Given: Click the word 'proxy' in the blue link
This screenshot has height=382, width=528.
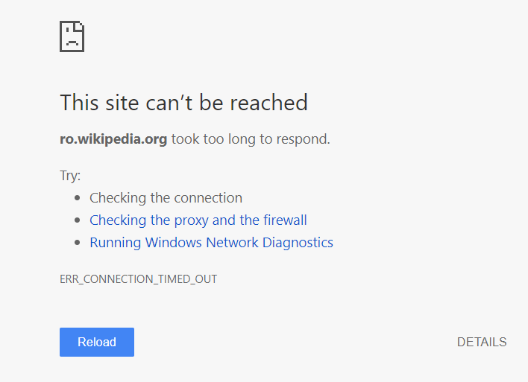Looking at the screenshot, I should point(191,220).
